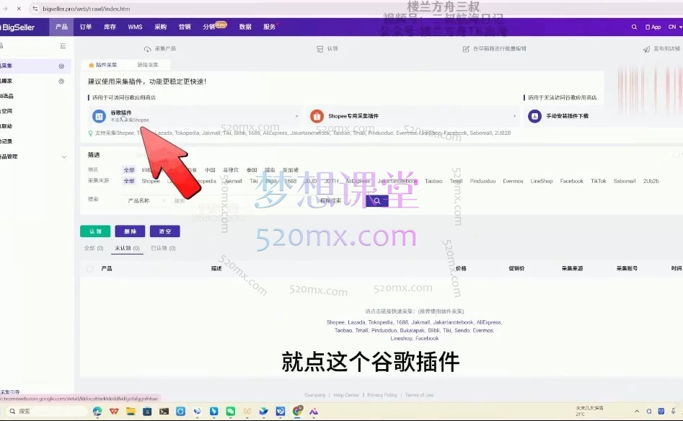The height and width of the screenshot is (421, 683).
Task: Filter source by TikTok
Action: tap(598, 181)
